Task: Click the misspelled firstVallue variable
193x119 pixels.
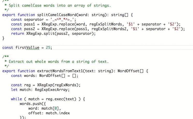Action: coord(27,48)
